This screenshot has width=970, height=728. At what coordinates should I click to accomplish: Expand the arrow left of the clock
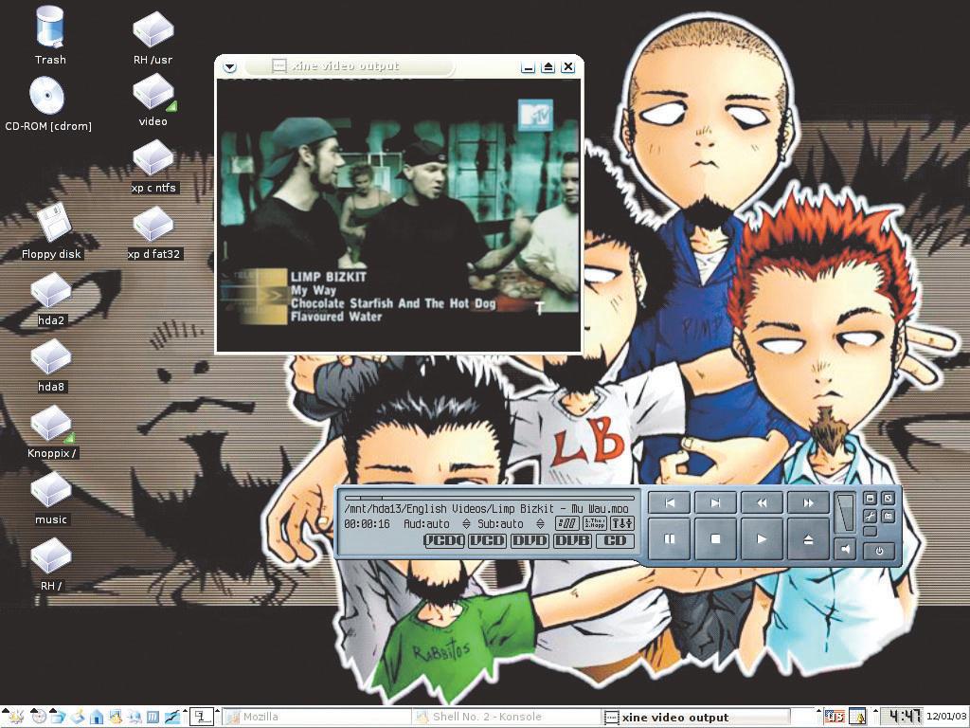point(875,711)
